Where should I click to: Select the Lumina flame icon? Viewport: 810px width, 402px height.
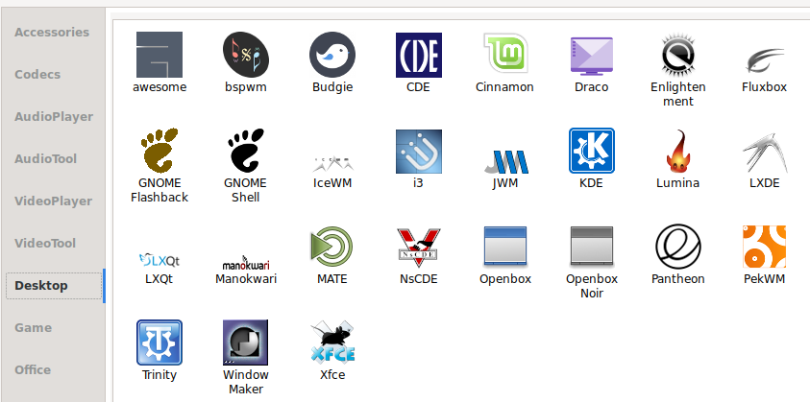pos(678,151)
